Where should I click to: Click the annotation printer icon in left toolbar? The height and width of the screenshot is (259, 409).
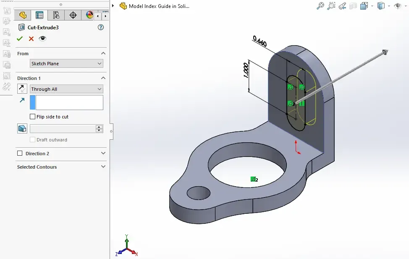(7, 65)
